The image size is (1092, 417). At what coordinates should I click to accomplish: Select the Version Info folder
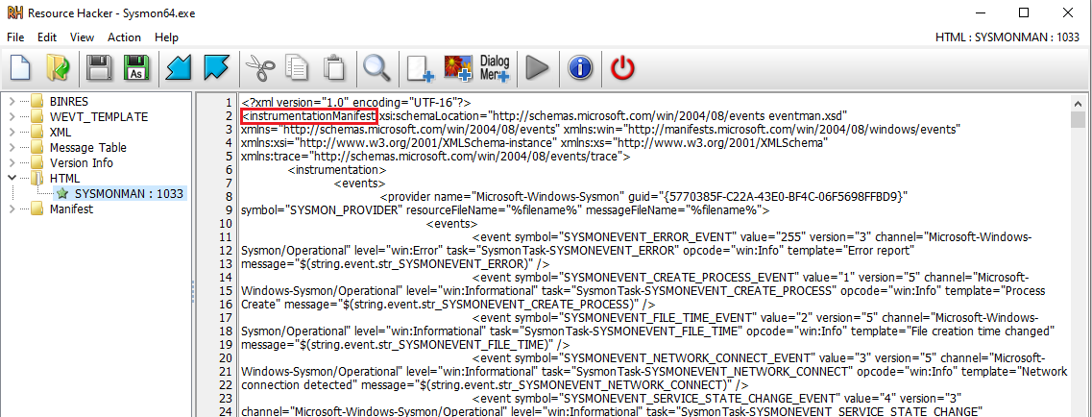[x=81, y=162]
